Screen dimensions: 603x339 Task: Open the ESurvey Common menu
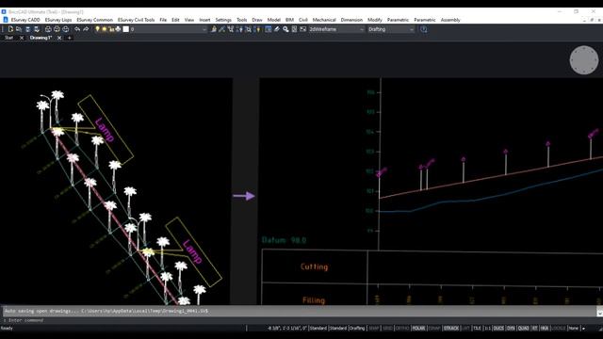(94, 20)
